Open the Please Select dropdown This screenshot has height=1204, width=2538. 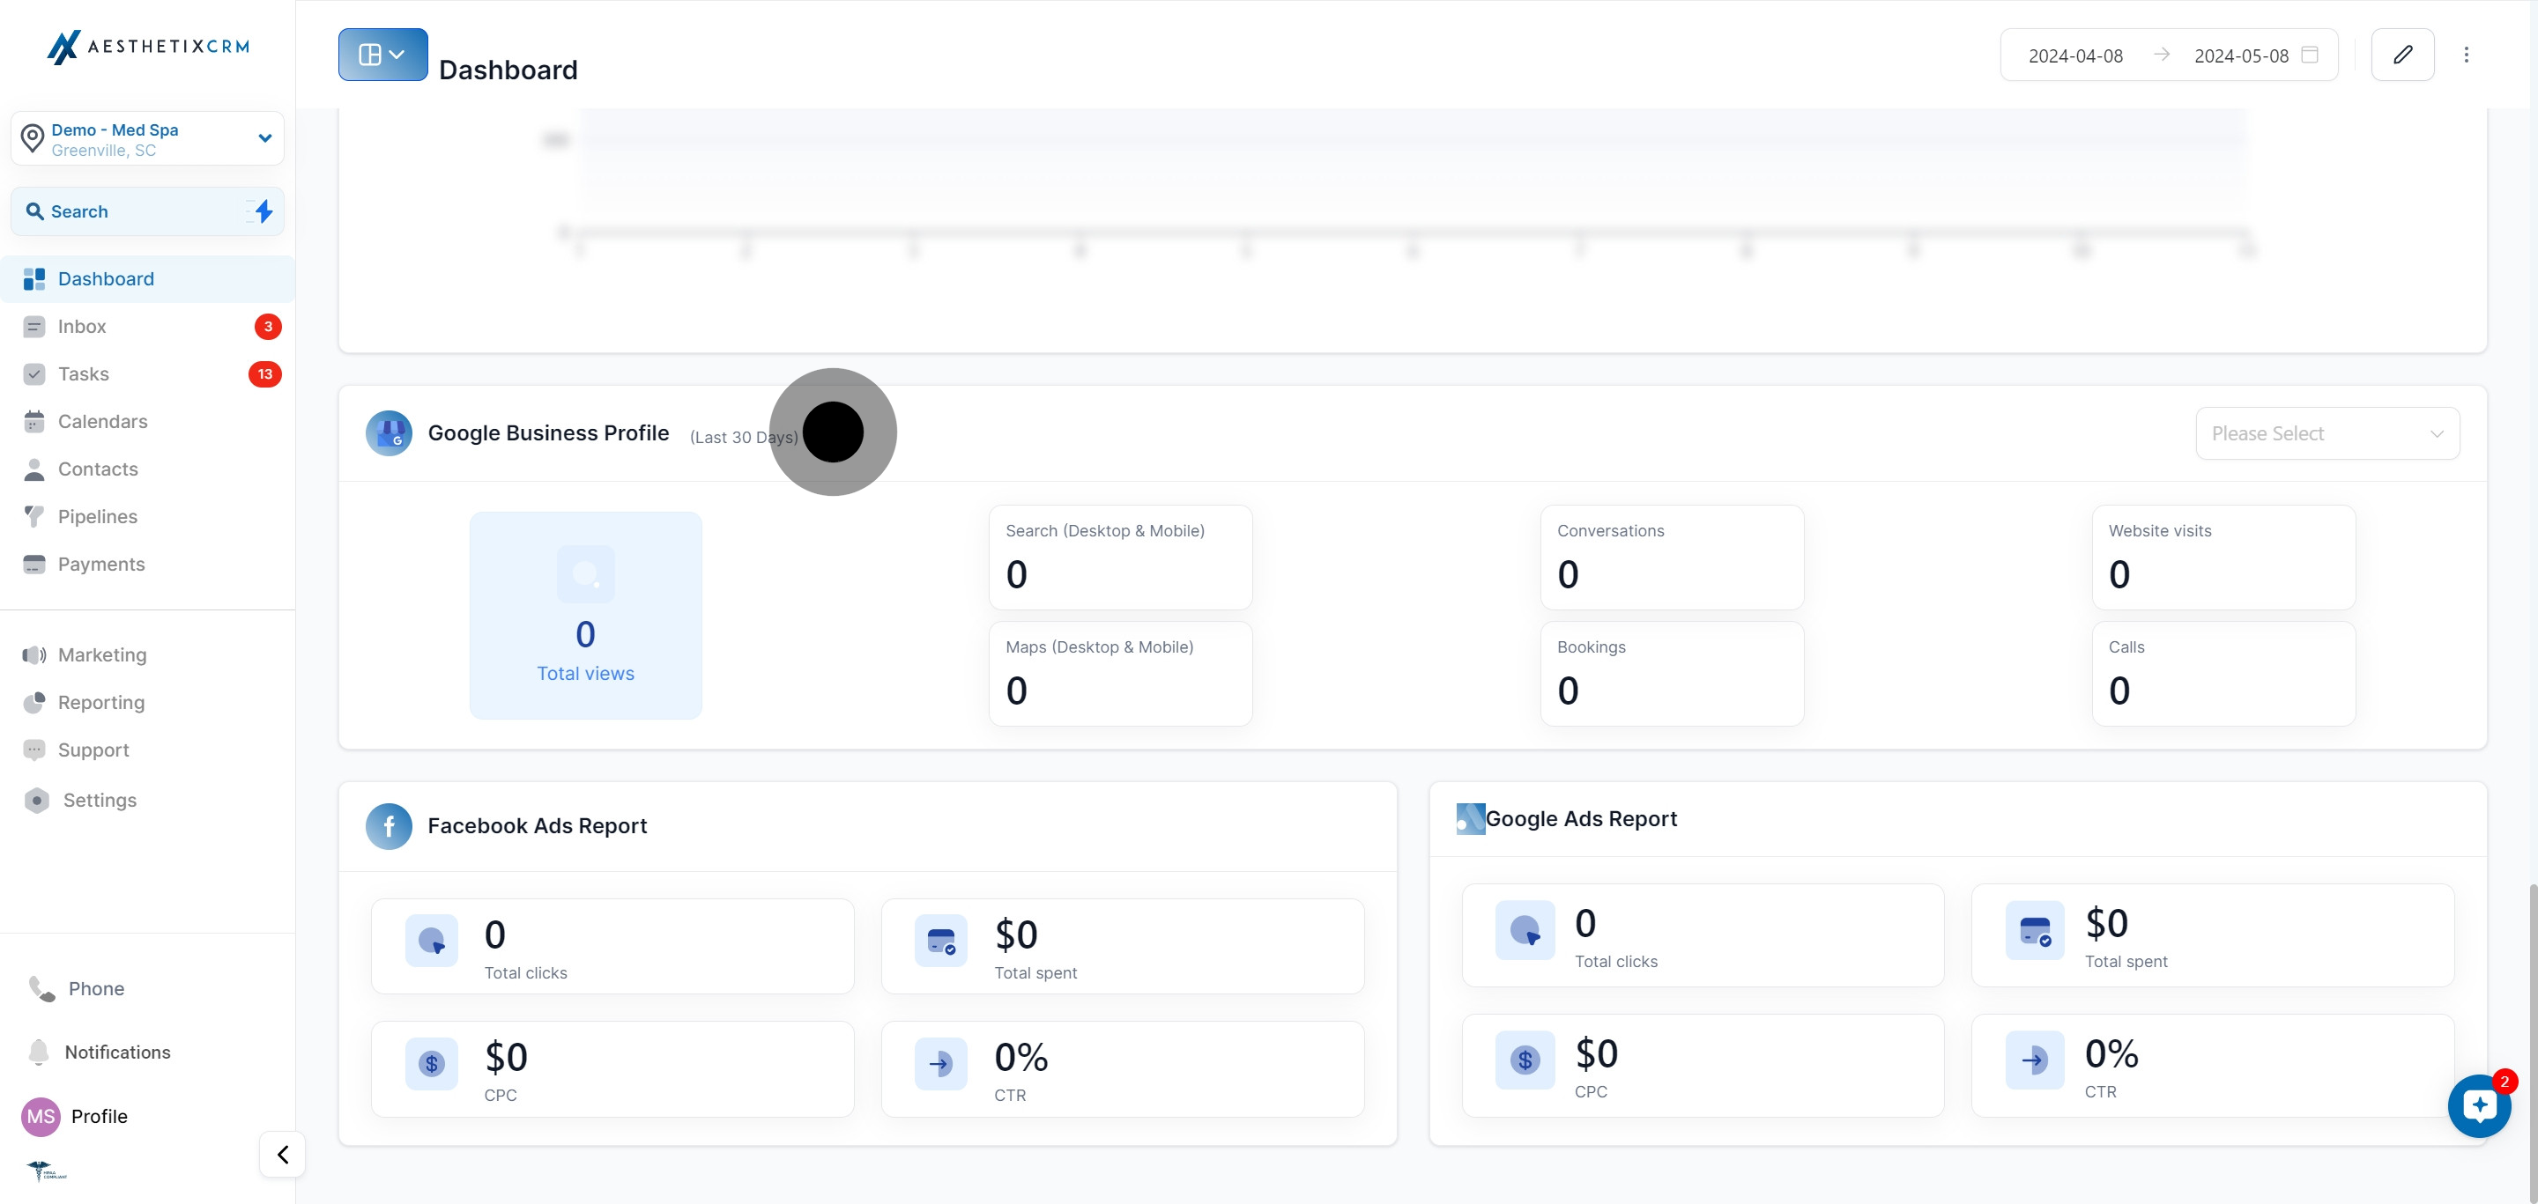[2326, 433]
